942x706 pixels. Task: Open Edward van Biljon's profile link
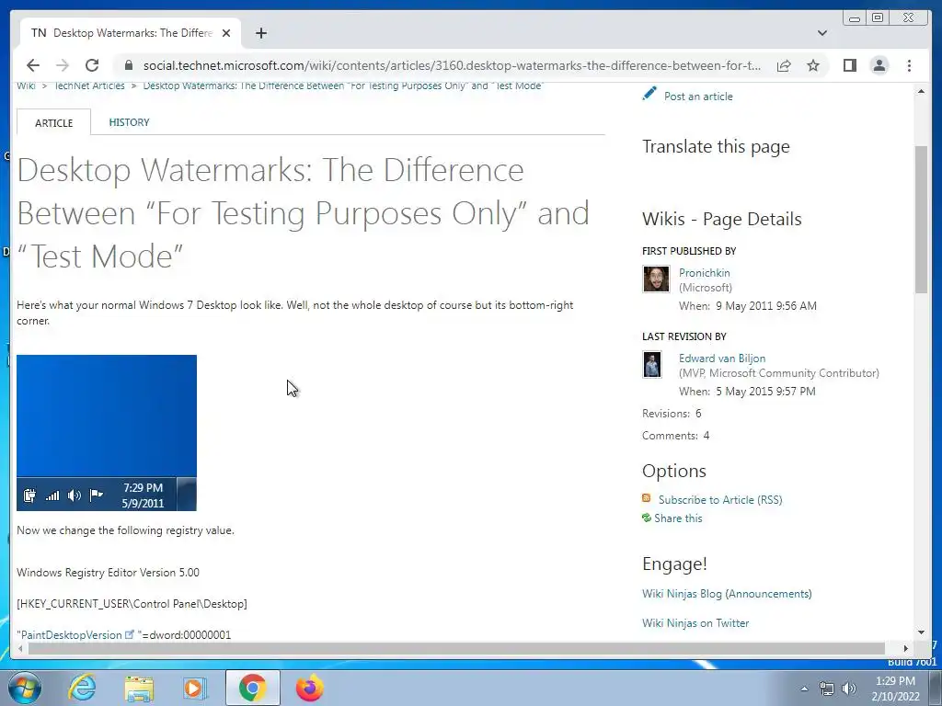coord(722,359)
